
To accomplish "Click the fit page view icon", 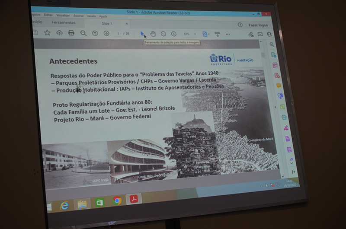I will (x=205, y=34).
